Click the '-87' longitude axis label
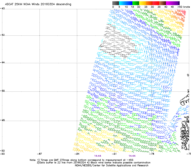Screen dimensions: 191x167 point(39,154)
